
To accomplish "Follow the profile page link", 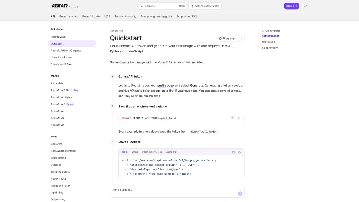I will 165,86.
